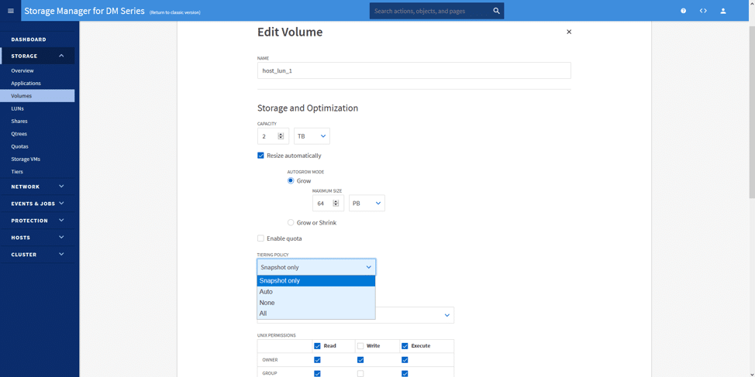Open Quotas page

[x=19, y=146]
